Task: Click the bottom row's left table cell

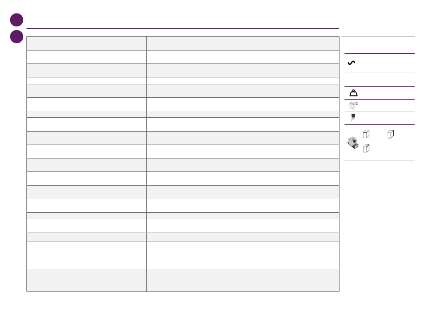Action: click(x=87, y=280)
